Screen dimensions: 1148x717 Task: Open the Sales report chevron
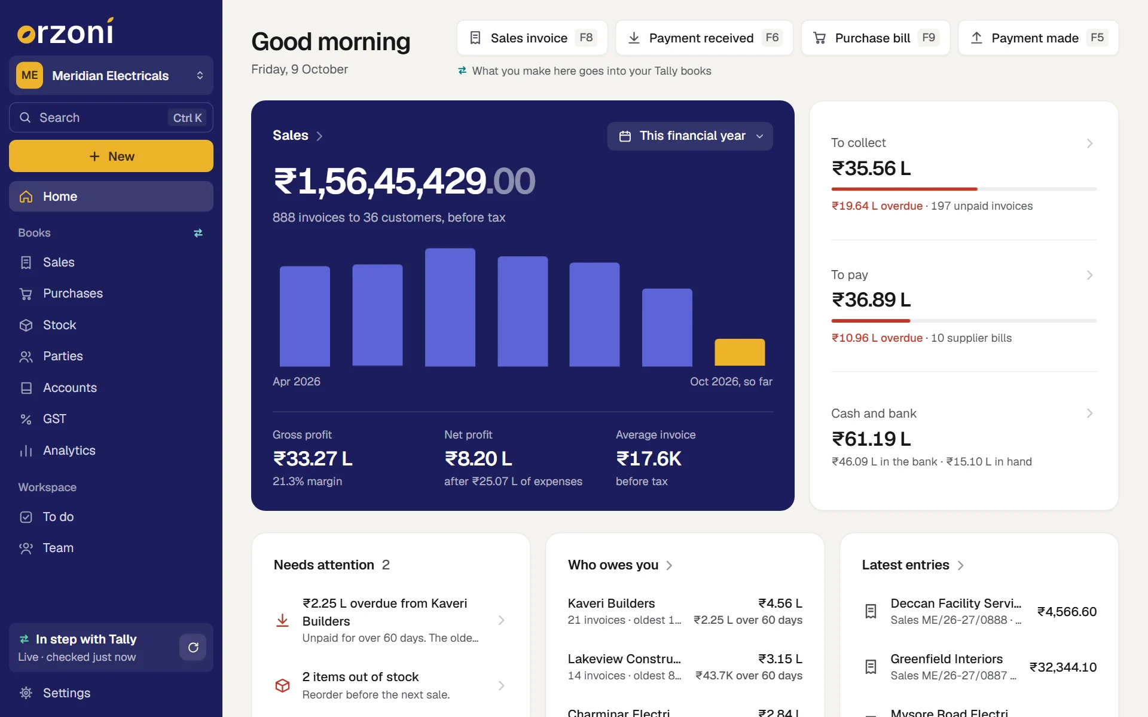click(319, 136)
